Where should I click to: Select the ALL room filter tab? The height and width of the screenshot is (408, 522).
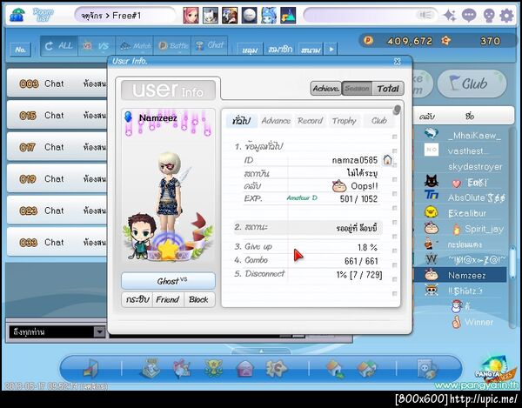59,45
